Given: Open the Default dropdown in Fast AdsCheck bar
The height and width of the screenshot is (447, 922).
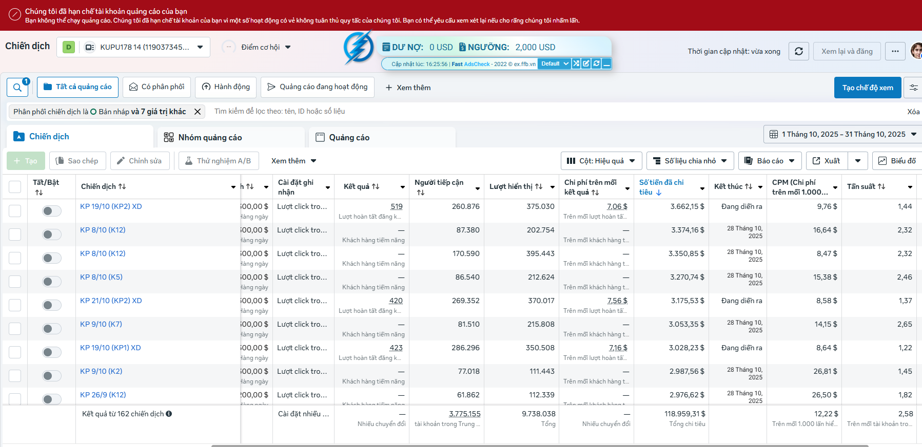Looking at the screenshot, I should [555, 63].
